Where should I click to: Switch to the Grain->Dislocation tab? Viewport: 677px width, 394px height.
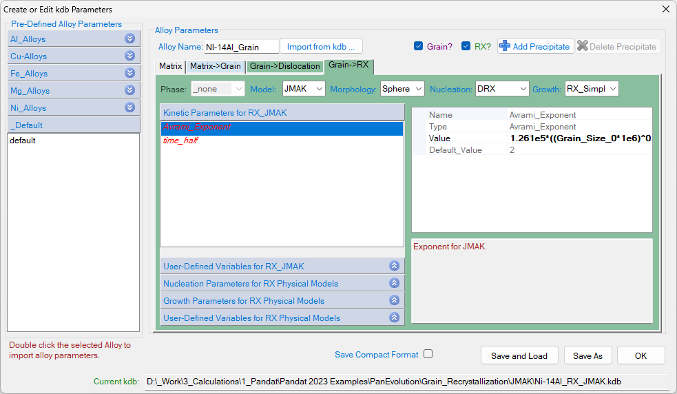[x=284, y=66]
